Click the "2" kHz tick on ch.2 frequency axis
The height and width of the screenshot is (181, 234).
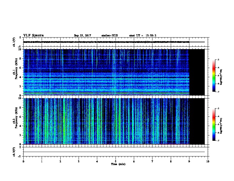[21, 135]
